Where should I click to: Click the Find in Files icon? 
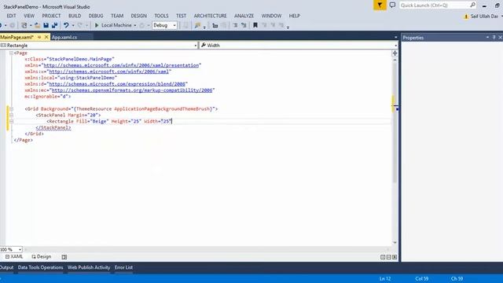coord(197,25)
